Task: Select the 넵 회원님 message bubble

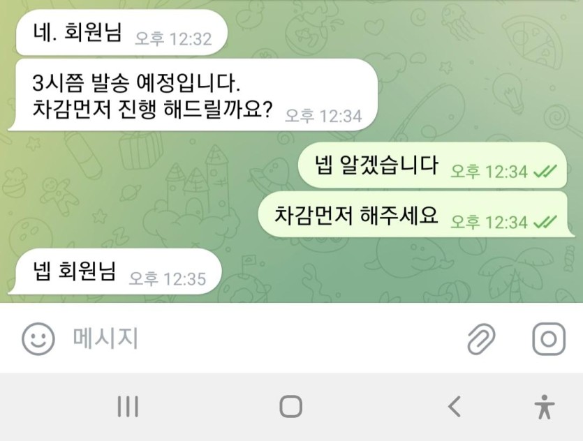Action: pyautogui.click(x=115, y=271)
